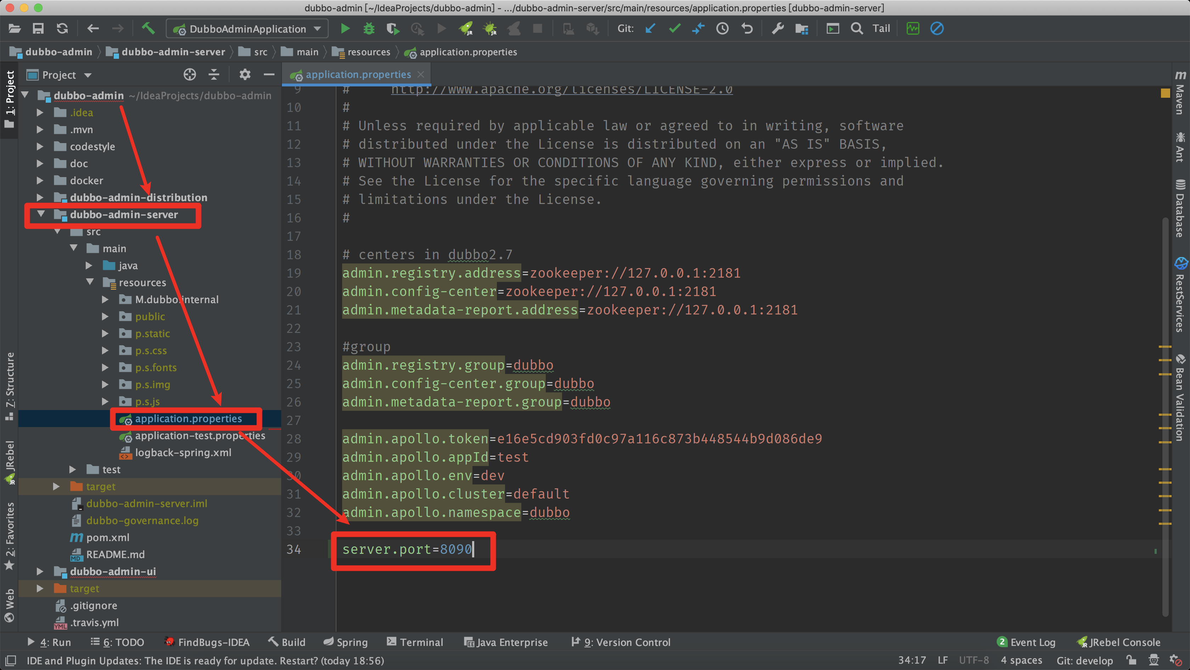
Task: Locate current file with crosshair icon
Action: tap(190, 74)
